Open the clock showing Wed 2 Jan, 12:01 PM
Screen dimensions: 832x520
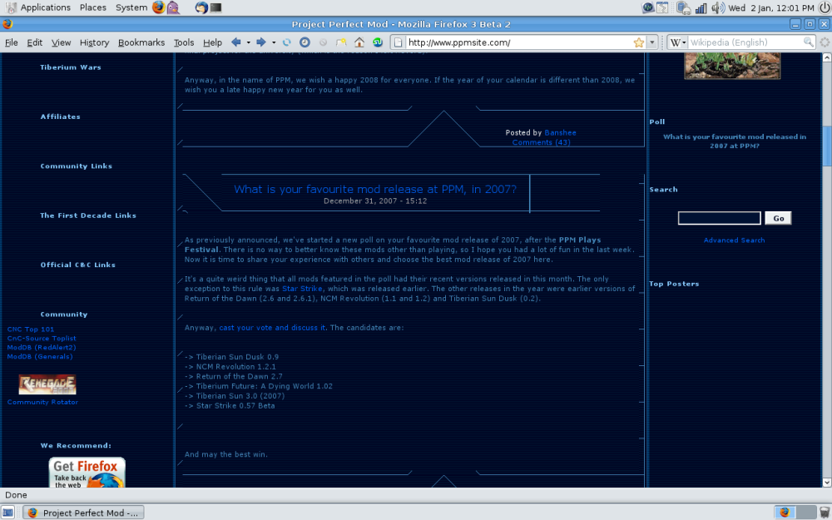point(771,7)
